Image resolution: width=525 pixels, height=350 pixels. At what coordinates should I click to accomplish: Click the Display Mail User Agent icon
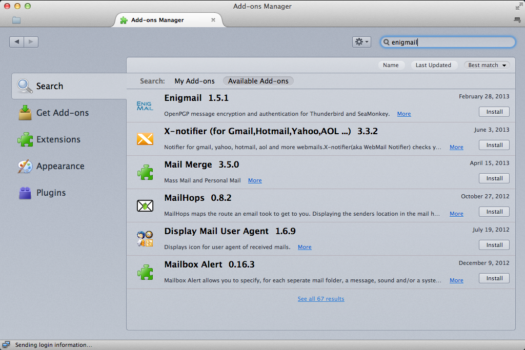point(145,239)
